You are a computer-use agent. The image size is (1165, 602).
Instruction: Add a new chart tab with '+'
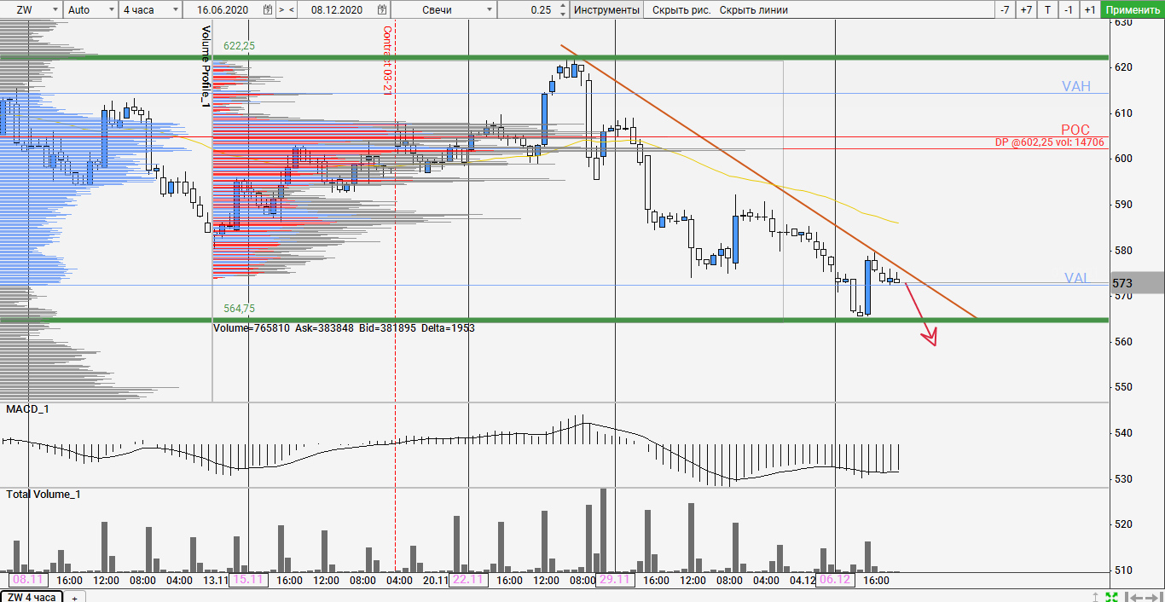click(x=74, y=598)
